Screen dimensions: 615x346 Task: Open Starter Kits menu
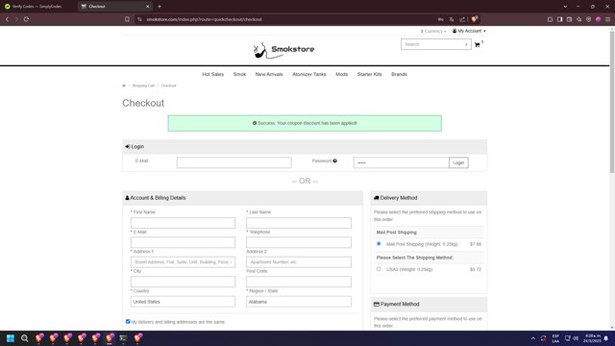369,74
